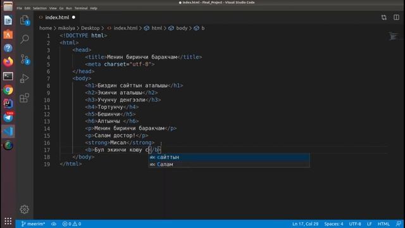Click Ln 17, Col 29 cursor position

305,224
